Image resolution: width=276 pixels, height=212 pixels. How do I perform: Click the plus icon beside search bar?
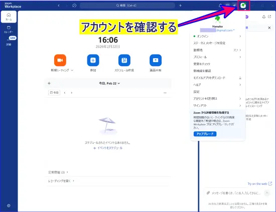180,6
